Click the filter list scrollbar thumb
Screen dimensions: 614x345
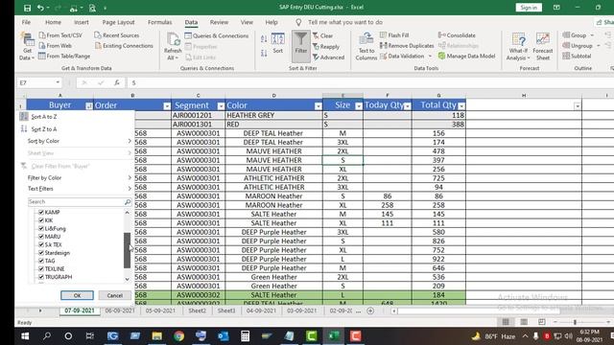(x=127, y=250)
